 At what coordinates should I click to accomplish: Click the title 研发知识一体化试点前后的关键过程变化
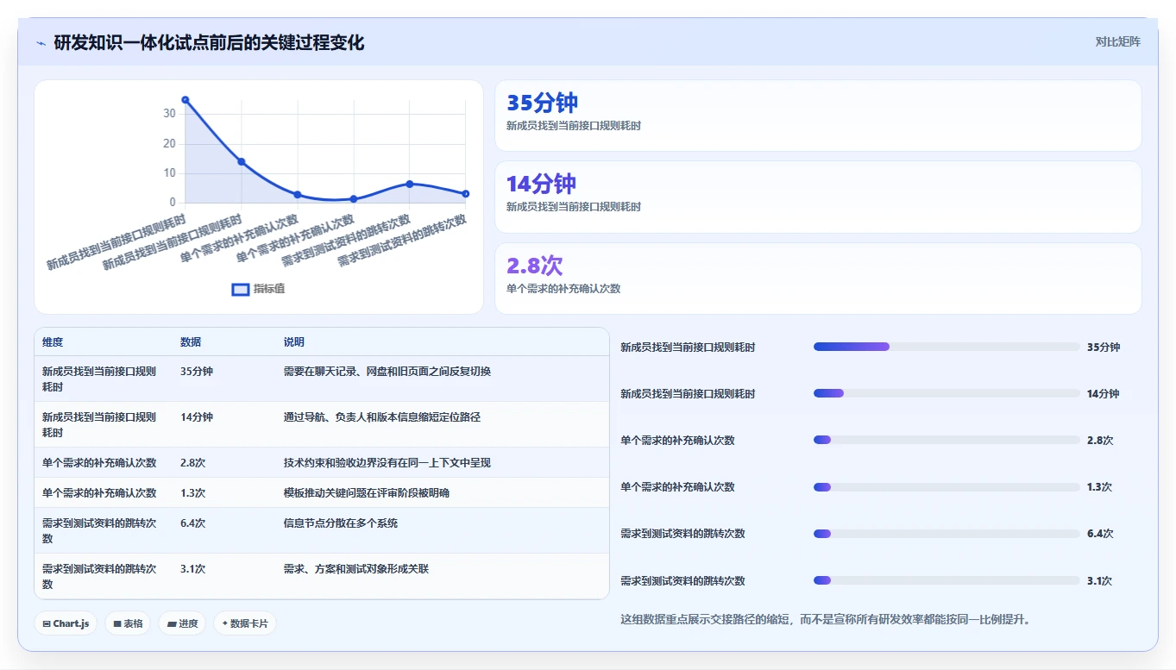coord(209,43)
